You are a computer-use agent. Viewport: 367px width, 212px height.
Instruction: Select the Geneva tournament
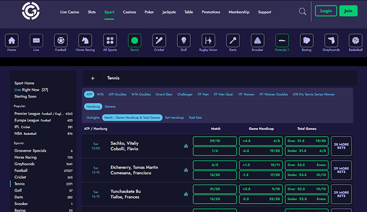pos(110,107)
